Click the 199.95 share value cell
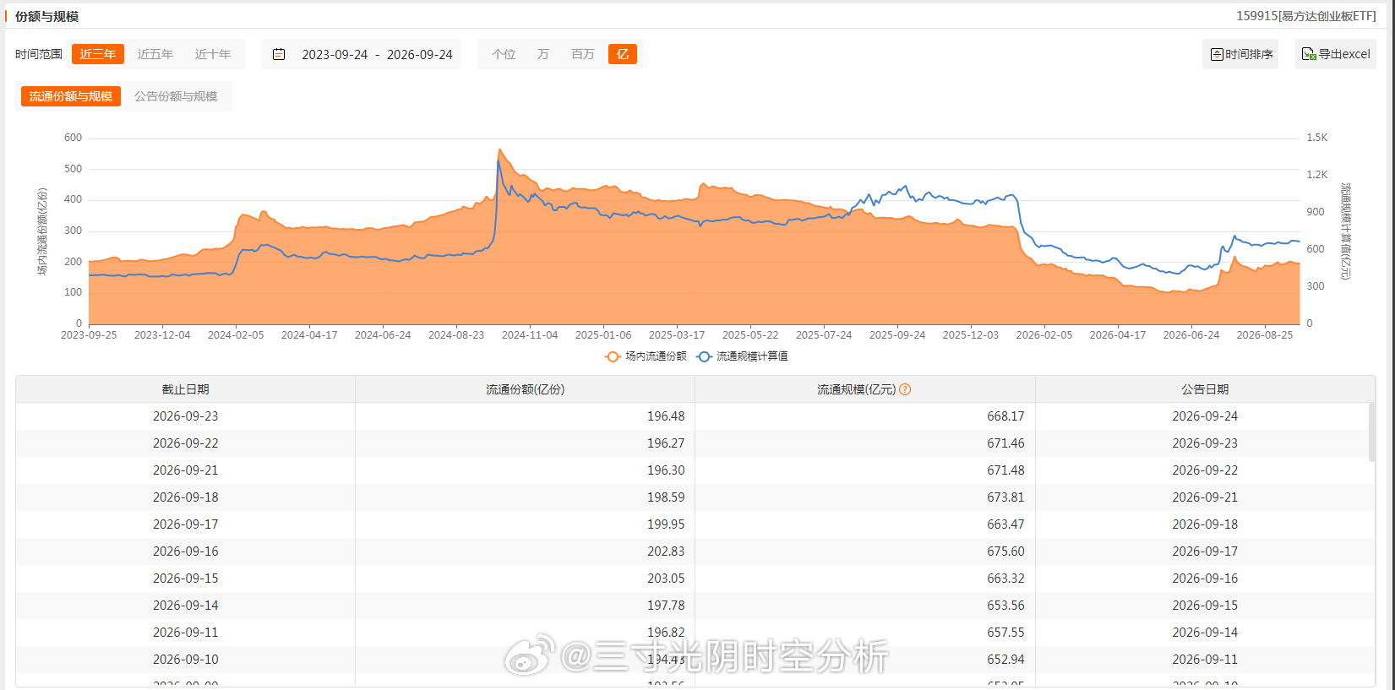Viewport: 1395px width, 690px height. [526, 524]
